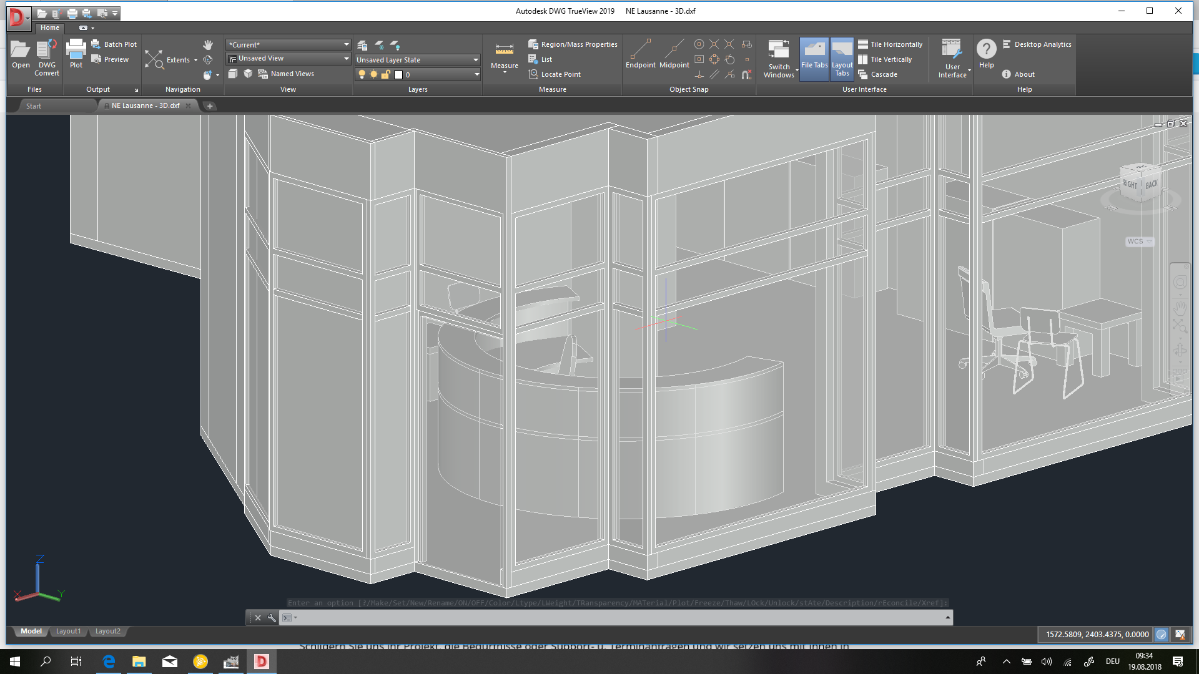Click the command line input field
This screenshot has height=674, width=1199.
618,618
